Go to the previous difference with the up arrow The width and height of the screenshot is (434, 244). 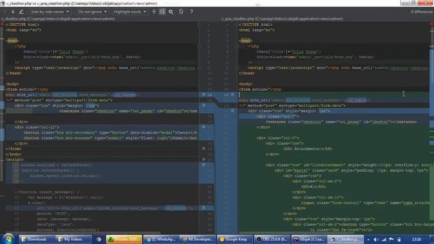coord(5,12)
